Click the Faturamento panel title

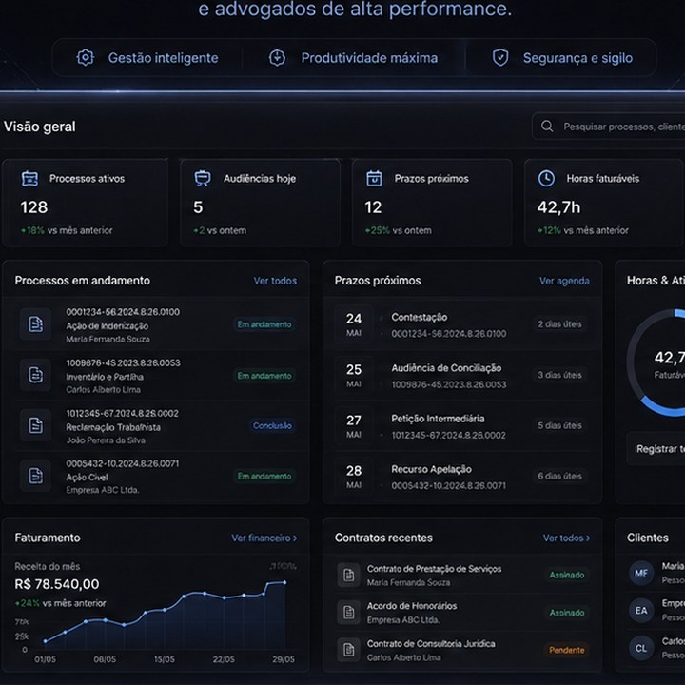[48, 538]
